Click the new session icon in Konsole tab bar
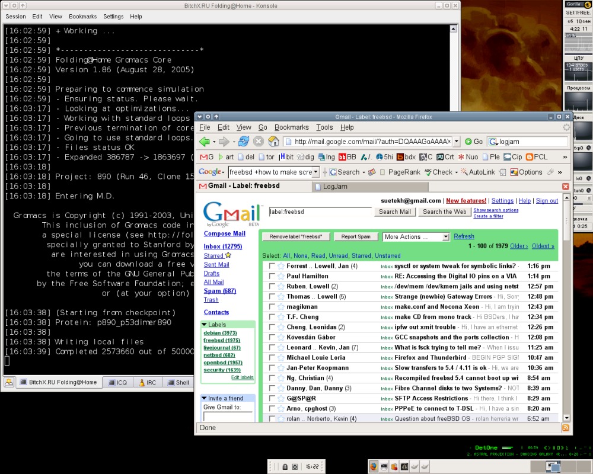 (x=9, y=382)
